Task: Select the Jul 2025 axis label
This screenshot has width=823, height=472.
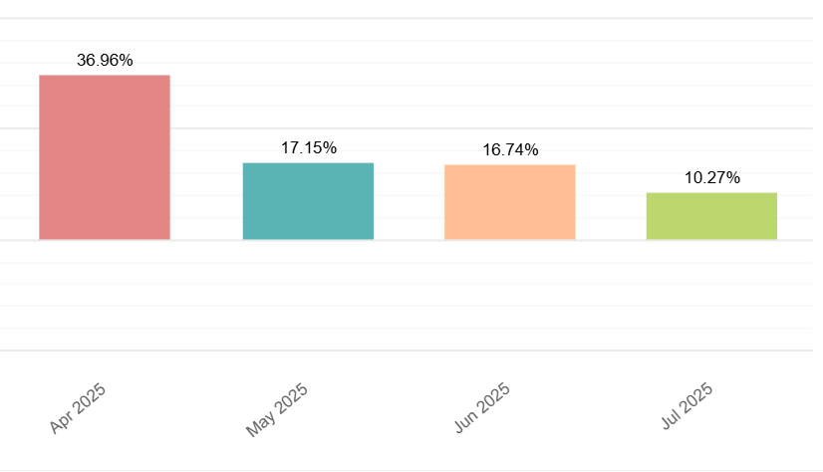Action: (x=686, y=406)
